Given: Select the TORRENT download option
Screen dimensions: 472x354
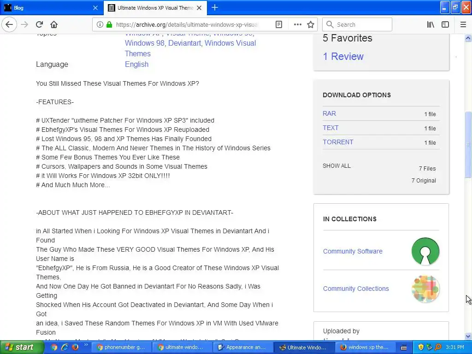Looking at the screenshot, I should tap(338, 142).
